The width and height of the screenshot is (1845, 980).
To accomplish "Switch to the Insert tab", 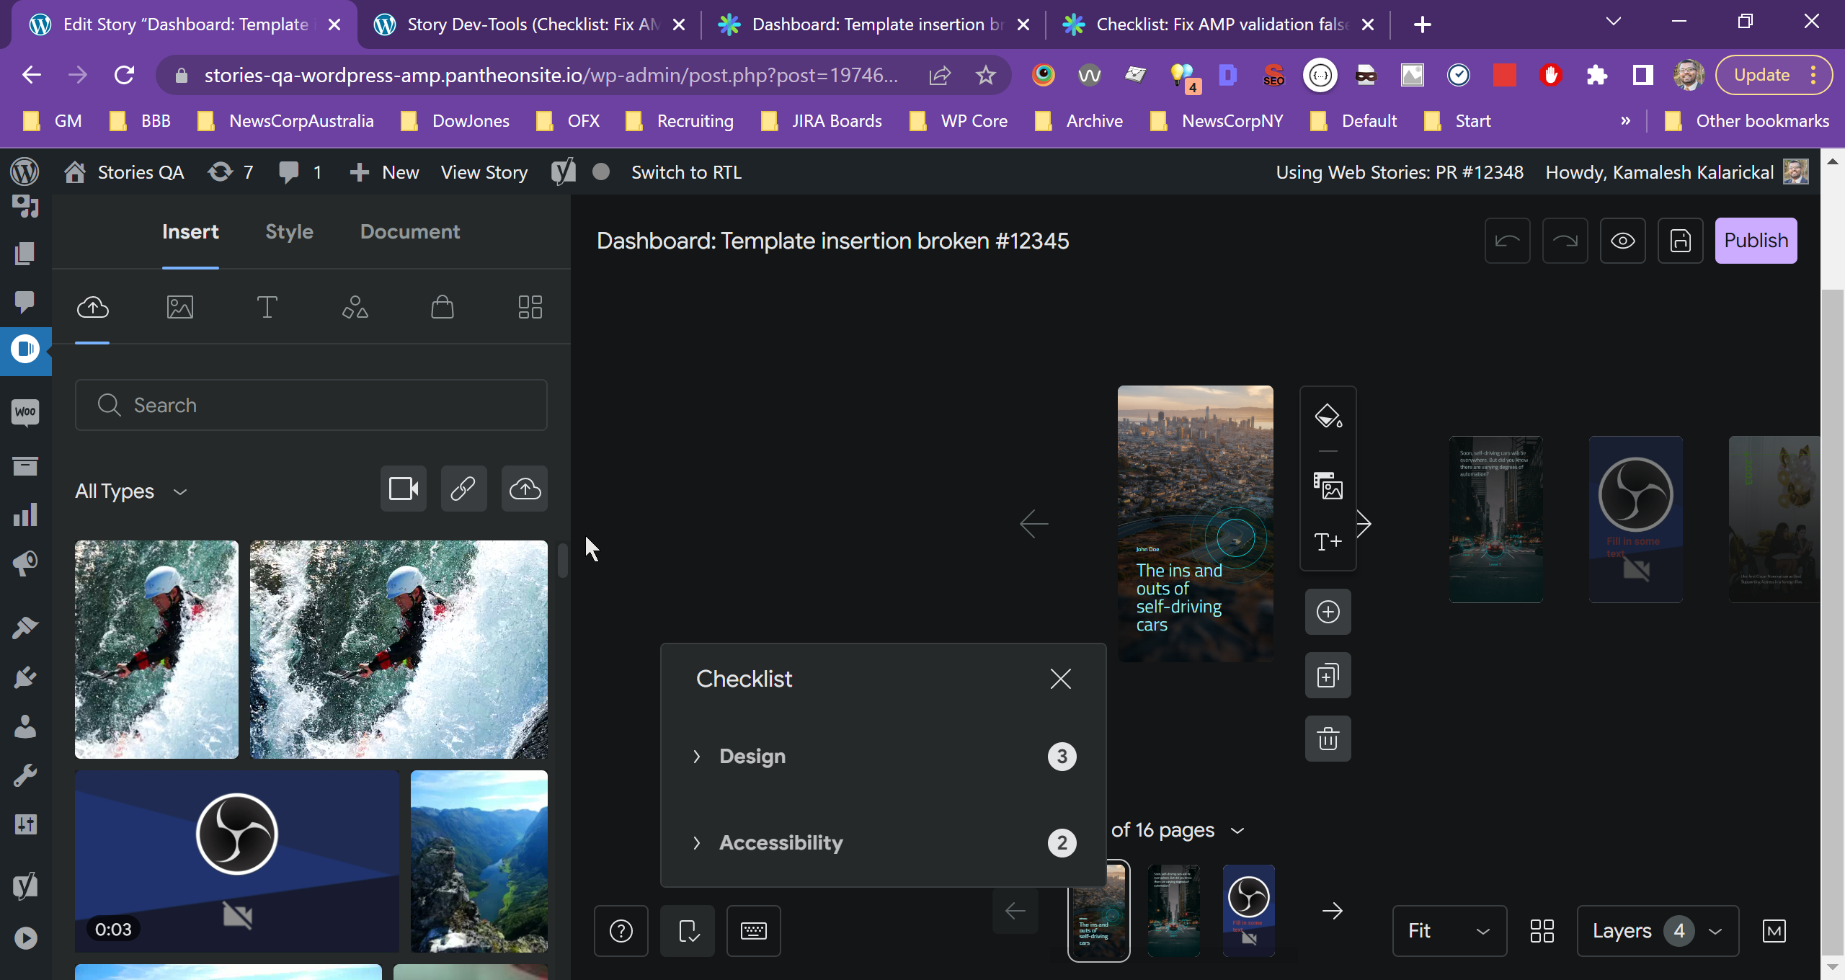I will point(190,232).
